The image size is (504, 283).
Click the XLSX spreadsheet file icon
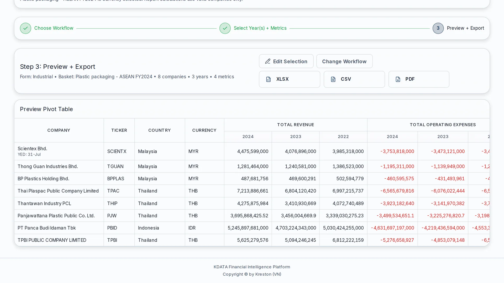pyautogui.click(x=268, y=79)
